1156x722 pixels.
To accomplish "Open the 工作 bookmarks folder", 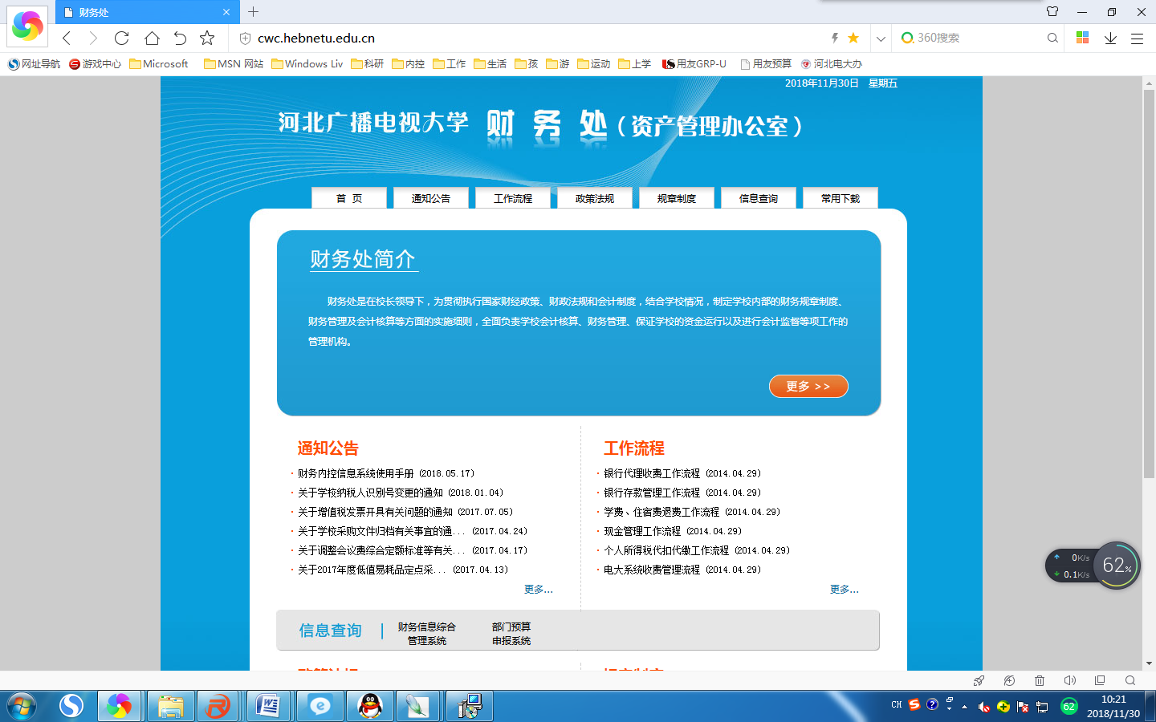I will [450, 64].
